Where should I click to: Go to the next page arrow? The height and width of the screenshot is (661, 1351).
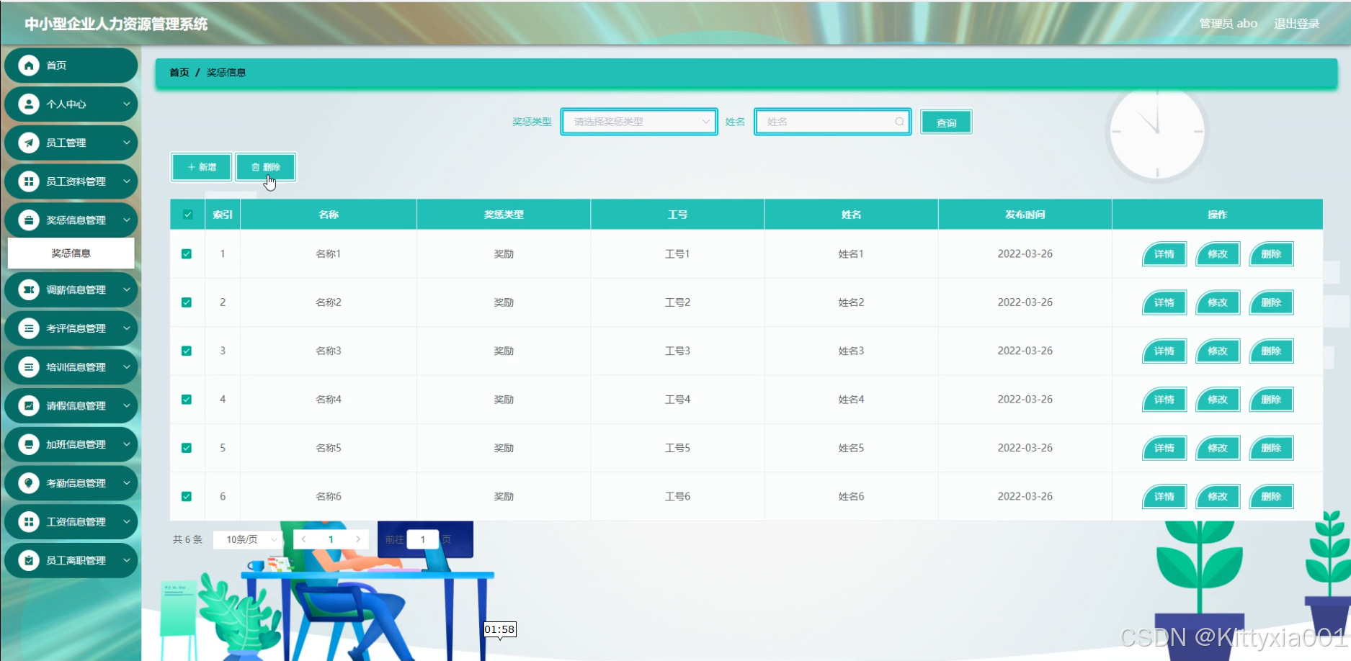click(x=358, y=539)
